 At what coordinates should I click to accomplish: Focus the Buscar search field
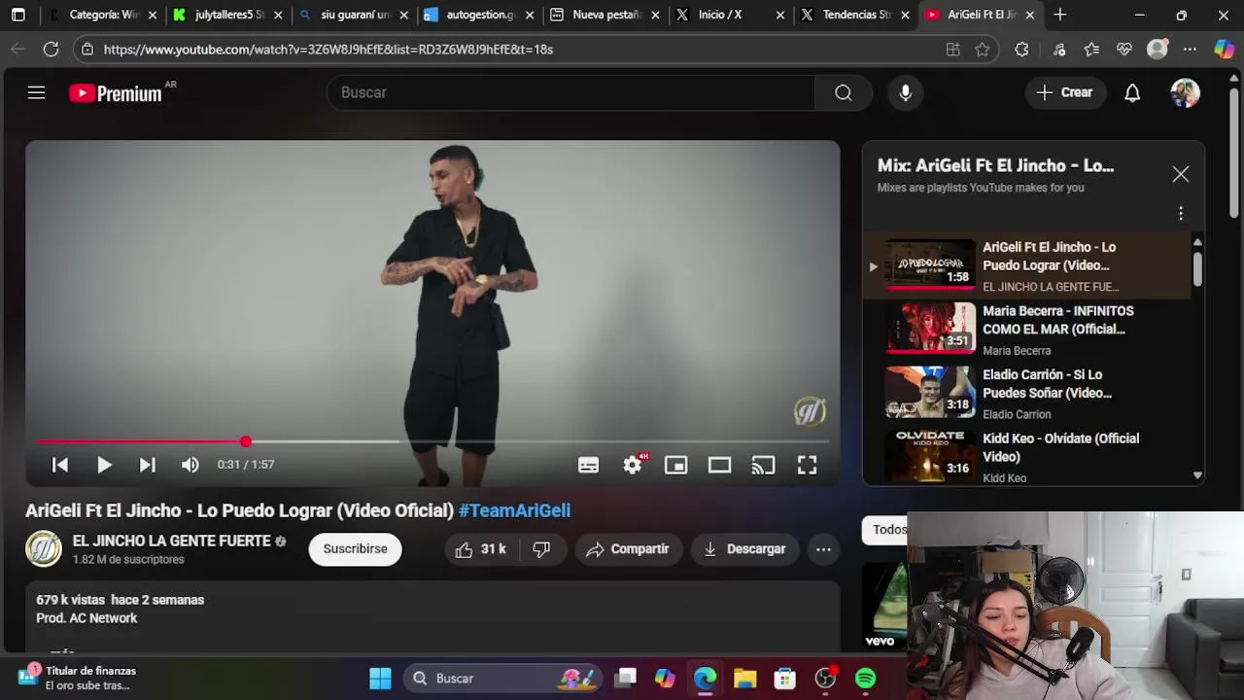point(571,92)
